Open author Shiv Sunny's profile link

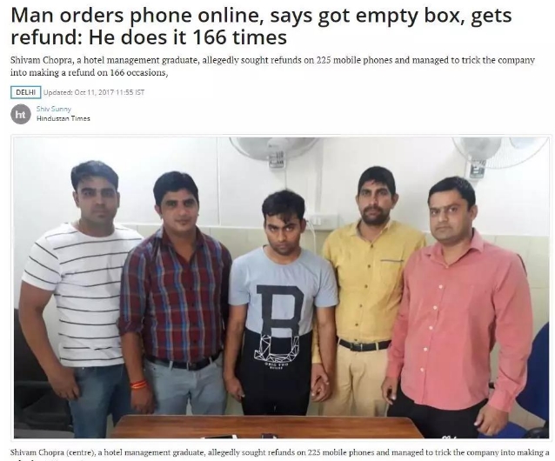click(53, 109)
